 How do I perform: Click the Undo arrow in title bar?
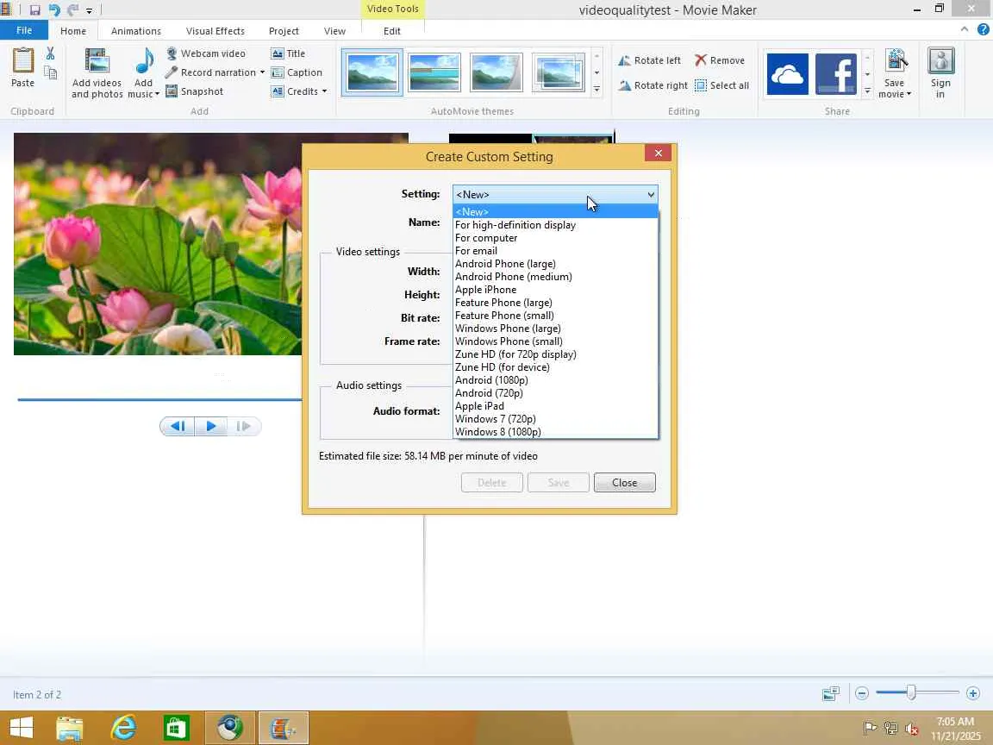click(x=53, y=10)
